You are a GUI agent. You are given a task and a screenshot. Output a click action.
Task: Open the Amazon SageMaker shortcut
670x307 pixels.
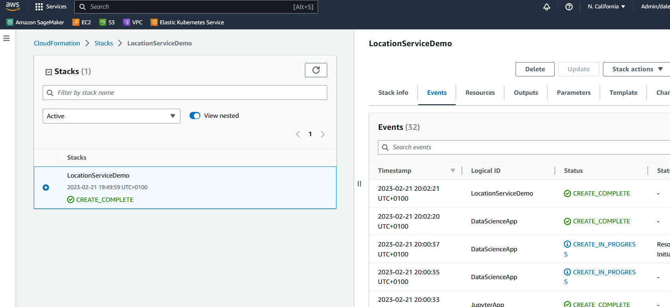35,22
